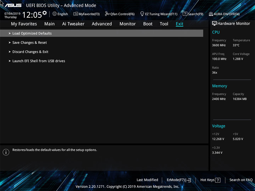Click the UEFI BIOS Utility title
Viewport: 255px width, 191px height.
click(x=61, y=6)
